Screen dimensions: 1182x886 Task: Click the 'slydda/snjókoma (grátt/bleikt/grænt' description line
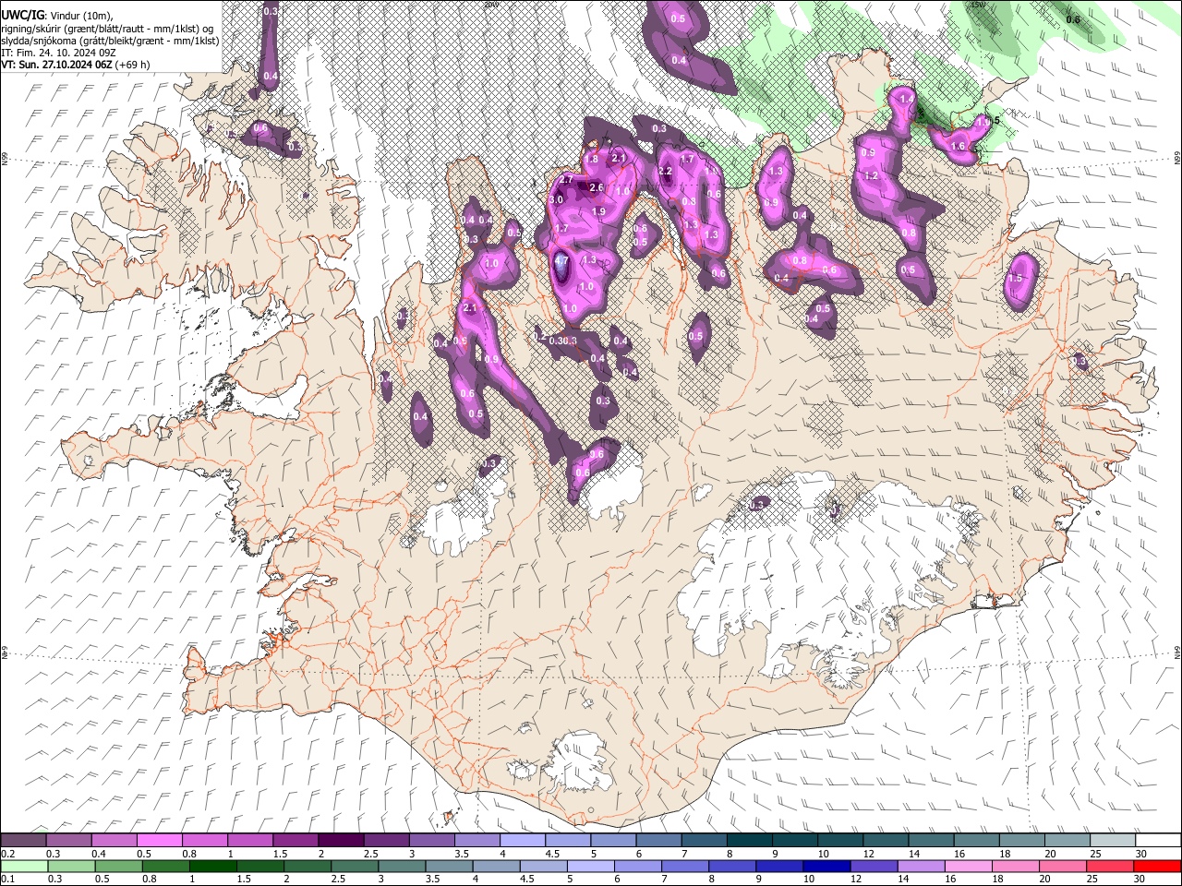pos(111,41)
